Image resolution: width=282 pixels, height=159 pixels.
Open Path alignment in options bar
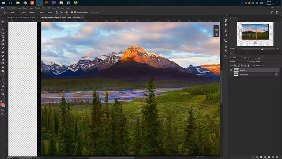pyautogui.click(x=62, y=13)
